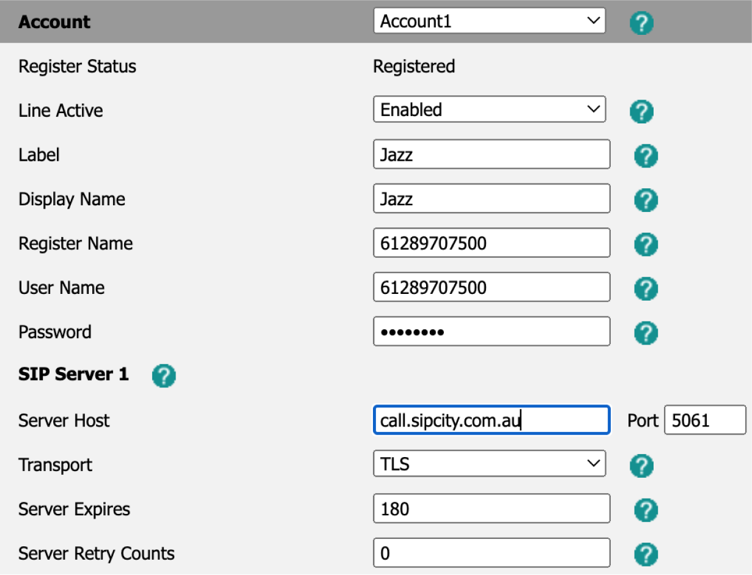Open the Transport TLS dropdown

[x=489, y=464]
